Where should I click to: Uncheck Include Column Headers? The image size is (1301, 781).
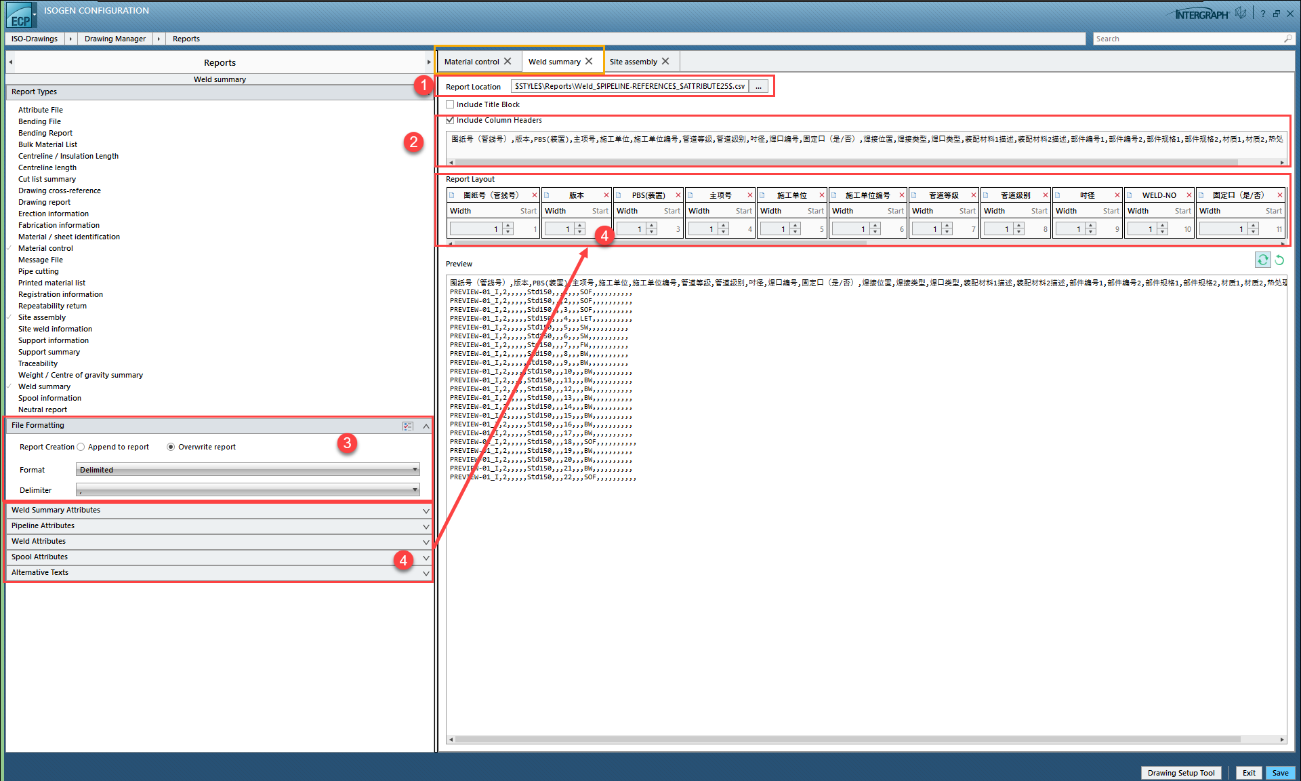pos(450,120)
